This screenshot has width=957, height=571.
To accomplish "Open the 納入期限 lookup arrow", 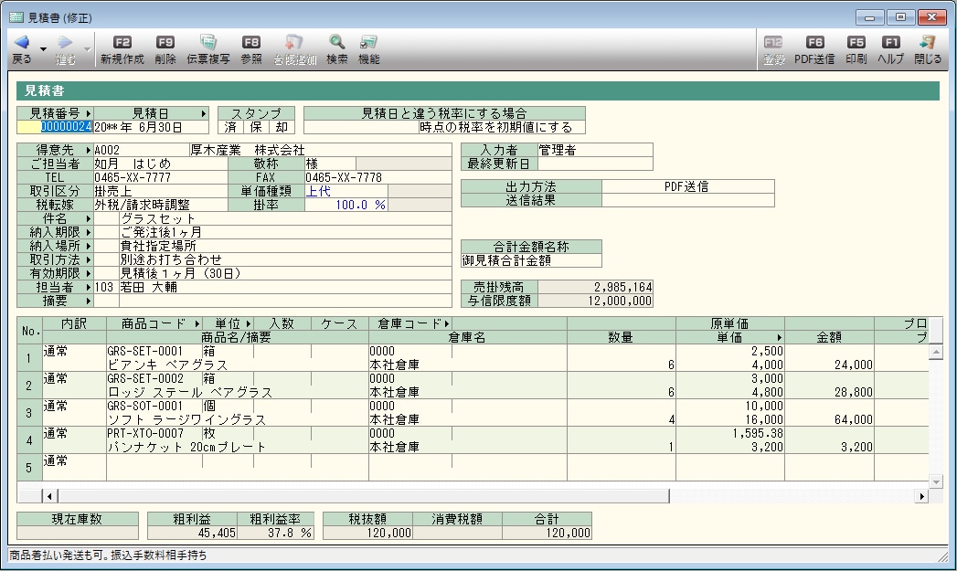I will 89,232.
